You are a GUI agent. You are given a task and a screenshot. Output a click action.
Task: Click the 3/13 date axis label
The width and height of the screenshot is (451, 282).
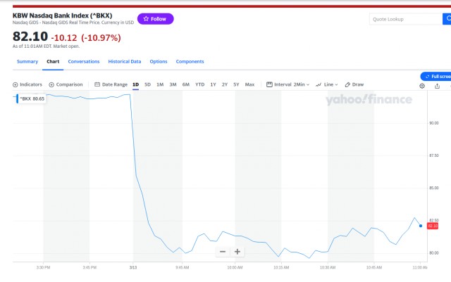coord(133,267)
